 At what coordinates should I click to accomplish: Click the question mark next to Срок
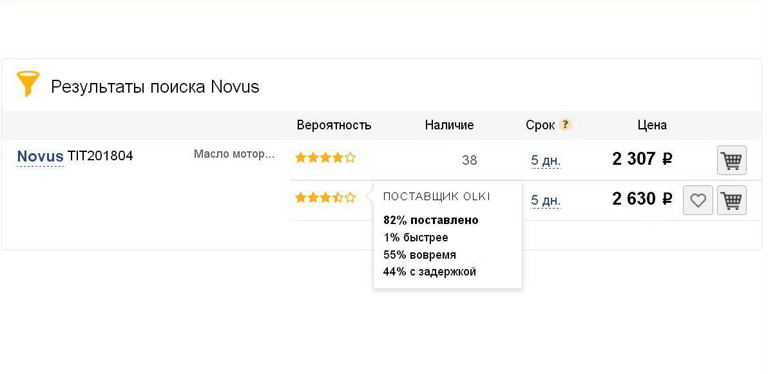pos(565,124)
